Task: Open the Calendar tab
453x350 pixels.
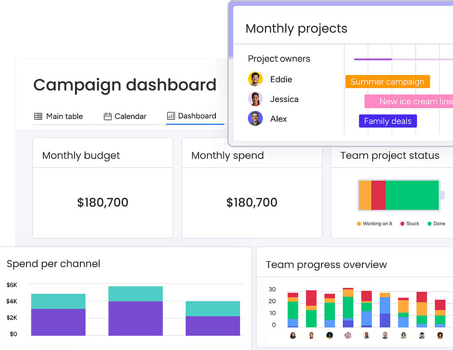Action: (x=130, y=117)
